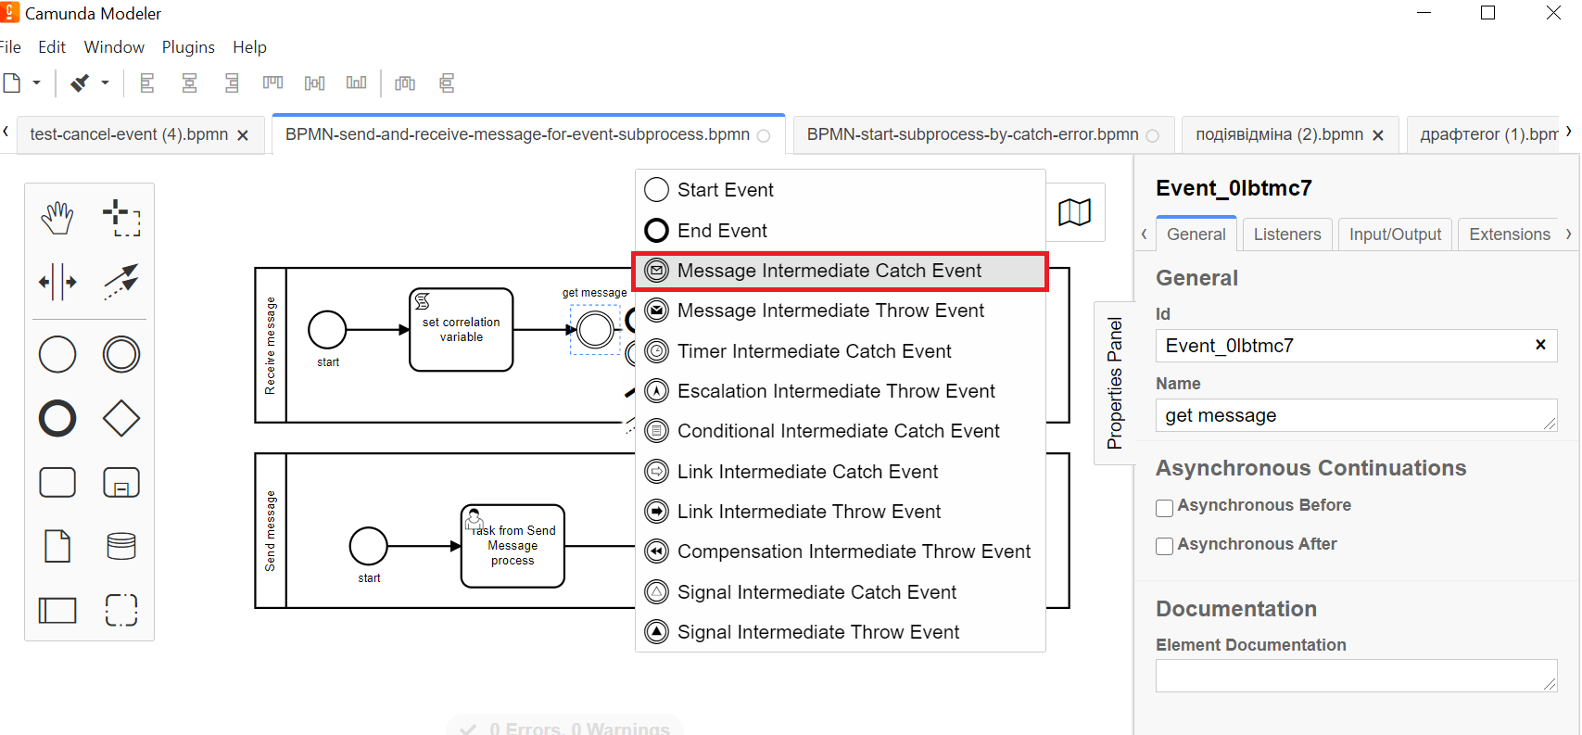Activate the lasso selection tool
The image size is (1582, 735).
(x=121, y=218)
